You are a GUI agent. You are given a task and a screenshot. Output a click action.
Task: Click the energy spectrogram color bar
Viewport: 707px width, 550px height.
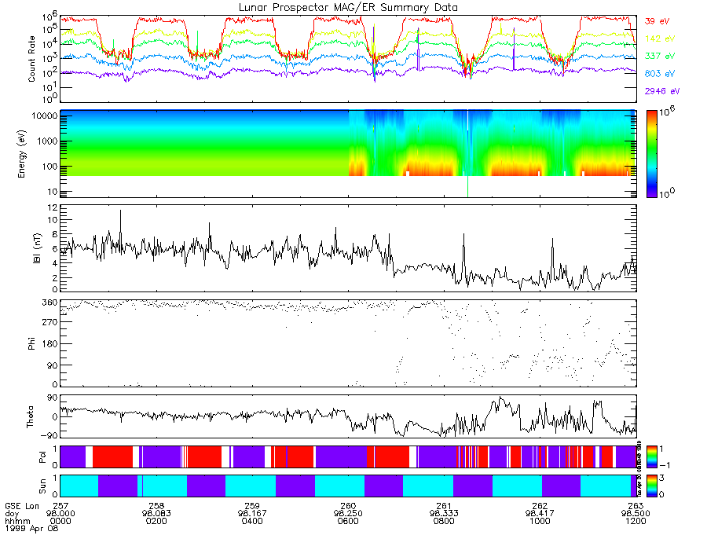coord(651,154)
